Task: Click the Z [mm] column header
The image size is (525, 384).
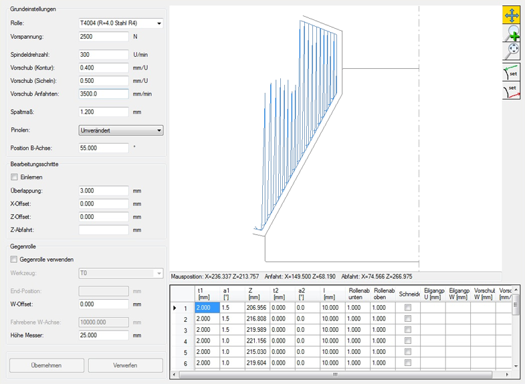Action: pyautogui.click(x=253, y=293)
